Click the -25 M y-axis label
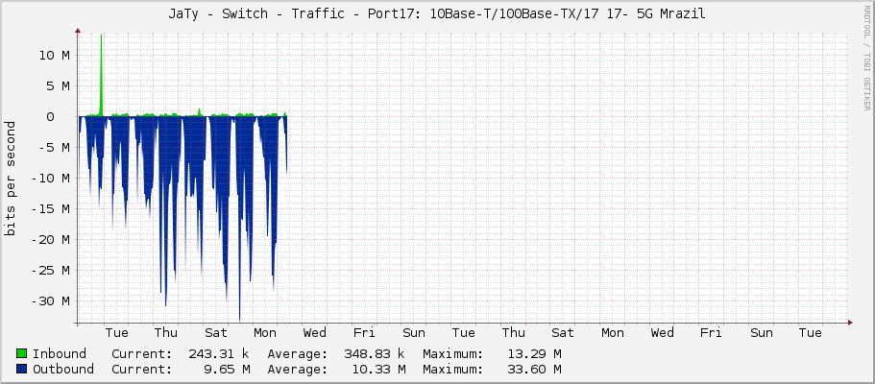 pyautogui.click(x=50, y=270)
